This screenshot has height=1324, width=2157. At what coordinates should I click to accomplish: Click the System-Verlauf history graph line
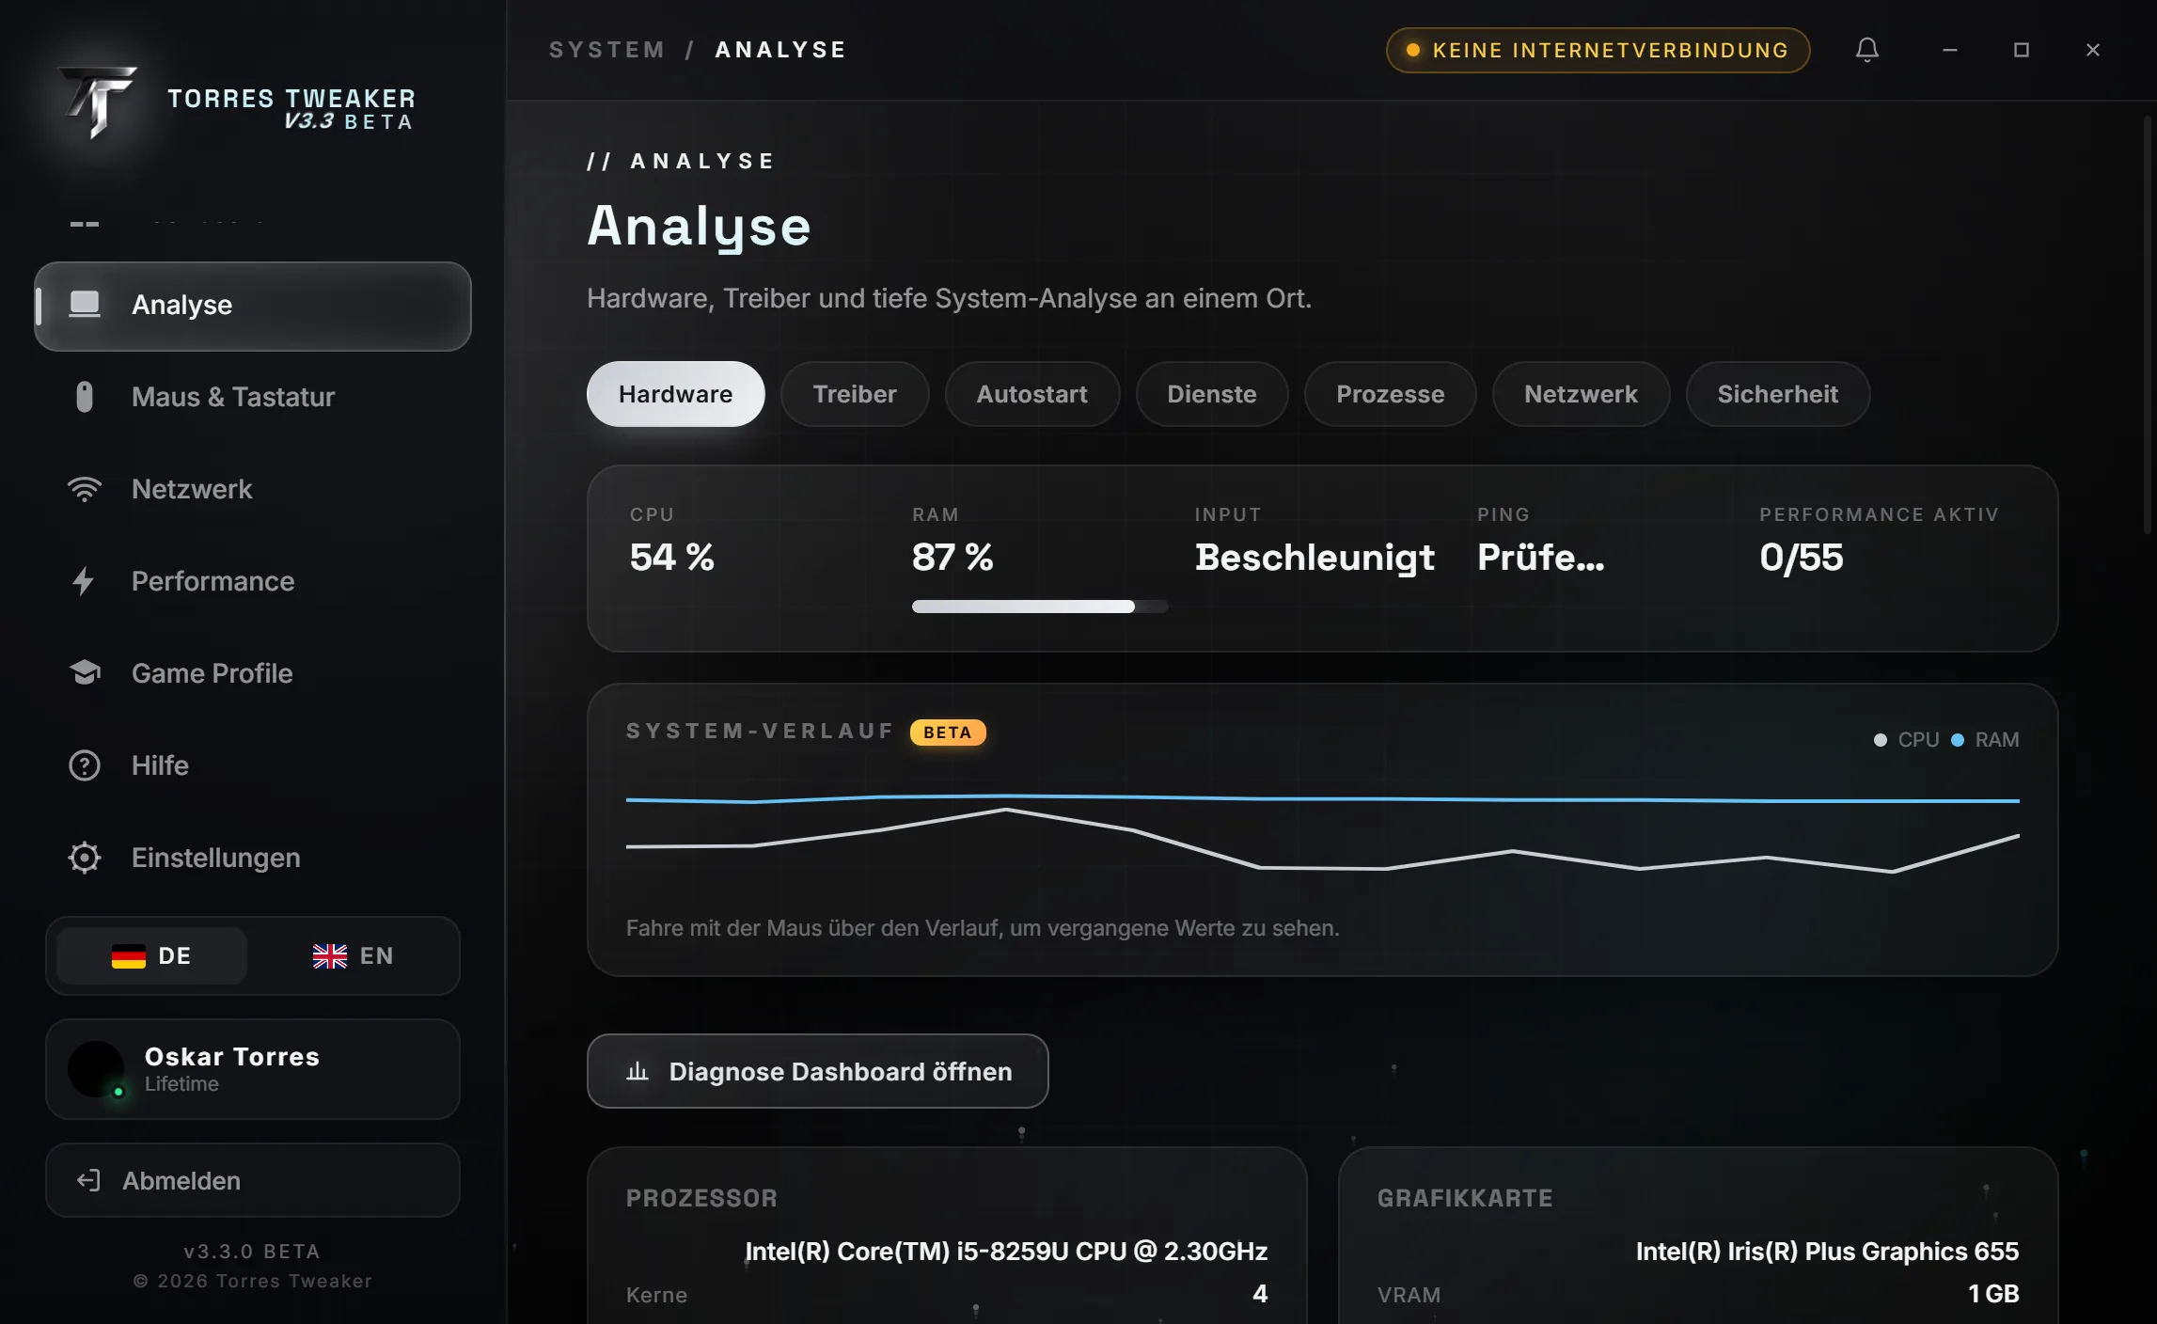pos(1322,832)
